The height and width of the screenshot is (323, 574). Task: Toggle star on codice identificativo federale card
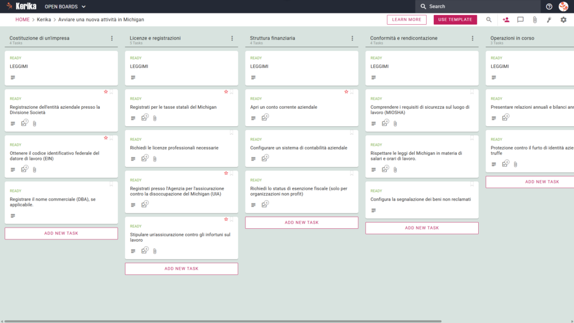pyautogui.click(x=106, y=138)
